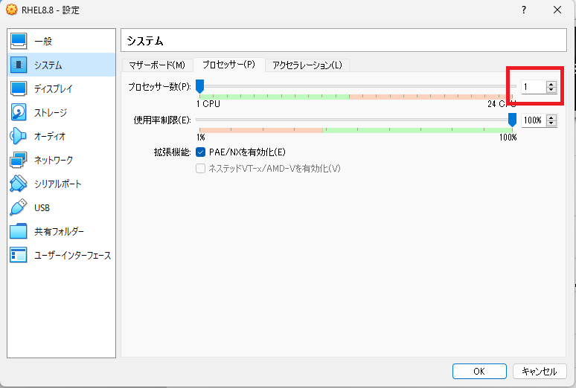Open the USB plug icon
Viewport: 576px width, 388px height.
[x=19, y=207]
